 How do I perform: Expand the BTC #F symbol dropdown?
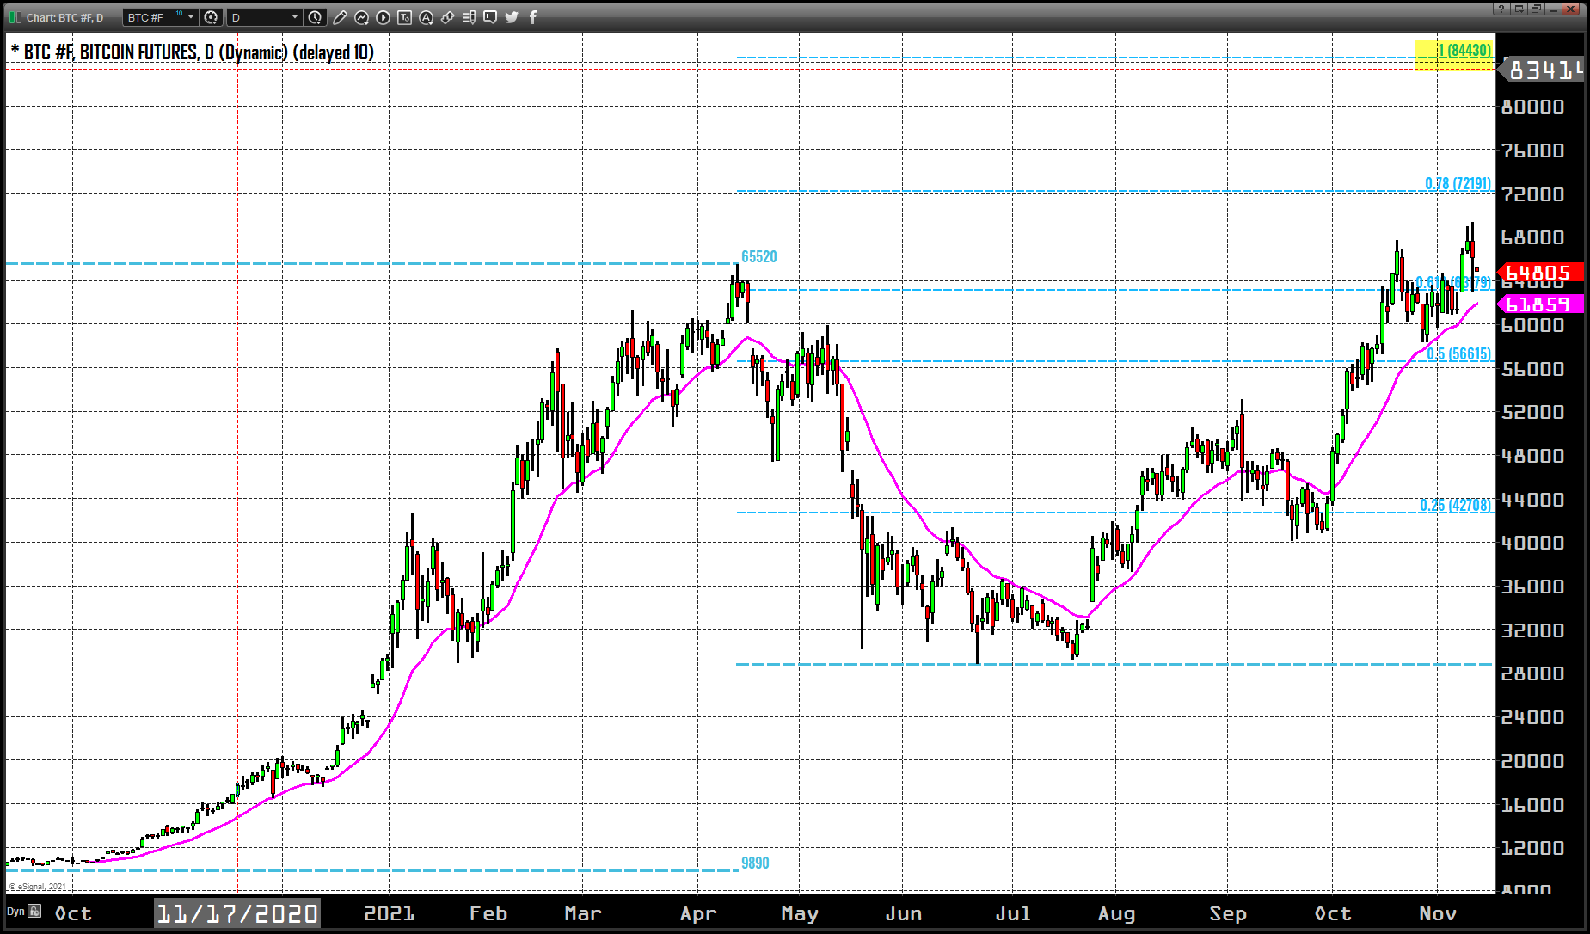[191, 17]
